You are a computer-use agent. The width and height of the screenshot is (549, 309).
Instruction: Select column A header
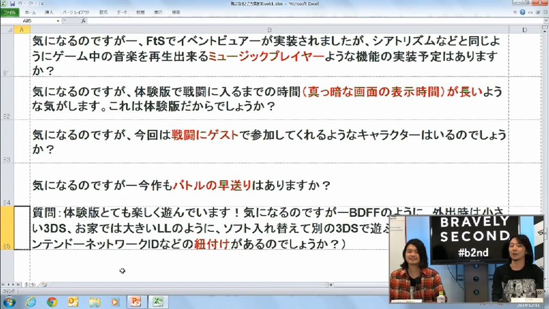22,30
